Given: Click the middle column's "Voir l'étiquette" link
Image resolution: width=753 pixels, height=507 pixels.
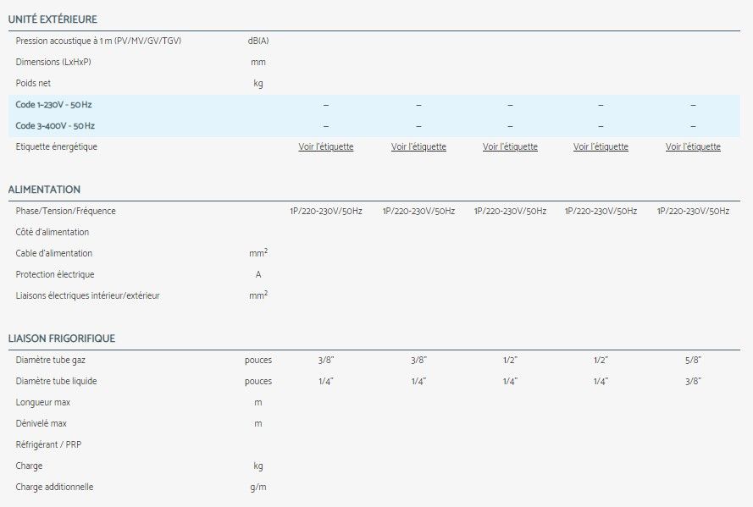Looking at the screenshot, I should pyautogui.click(x=510, y=146).
